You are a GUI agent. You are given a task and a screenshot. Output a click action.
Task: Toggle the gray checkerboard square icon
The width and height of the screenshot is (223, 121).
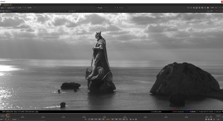tap(199, 8)
